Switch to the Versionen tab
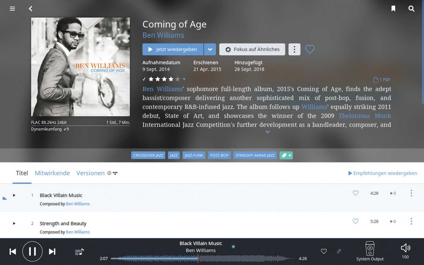The height and width of the screenshot is (265, 424). tap(90, 173)
